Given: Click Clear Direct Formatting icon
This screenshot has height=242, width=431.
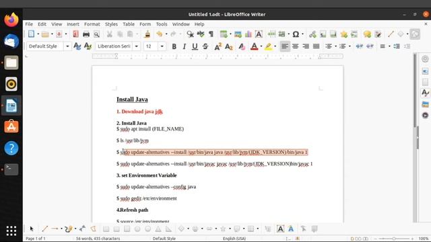Looking at the screenshot, I should point(242,46).
